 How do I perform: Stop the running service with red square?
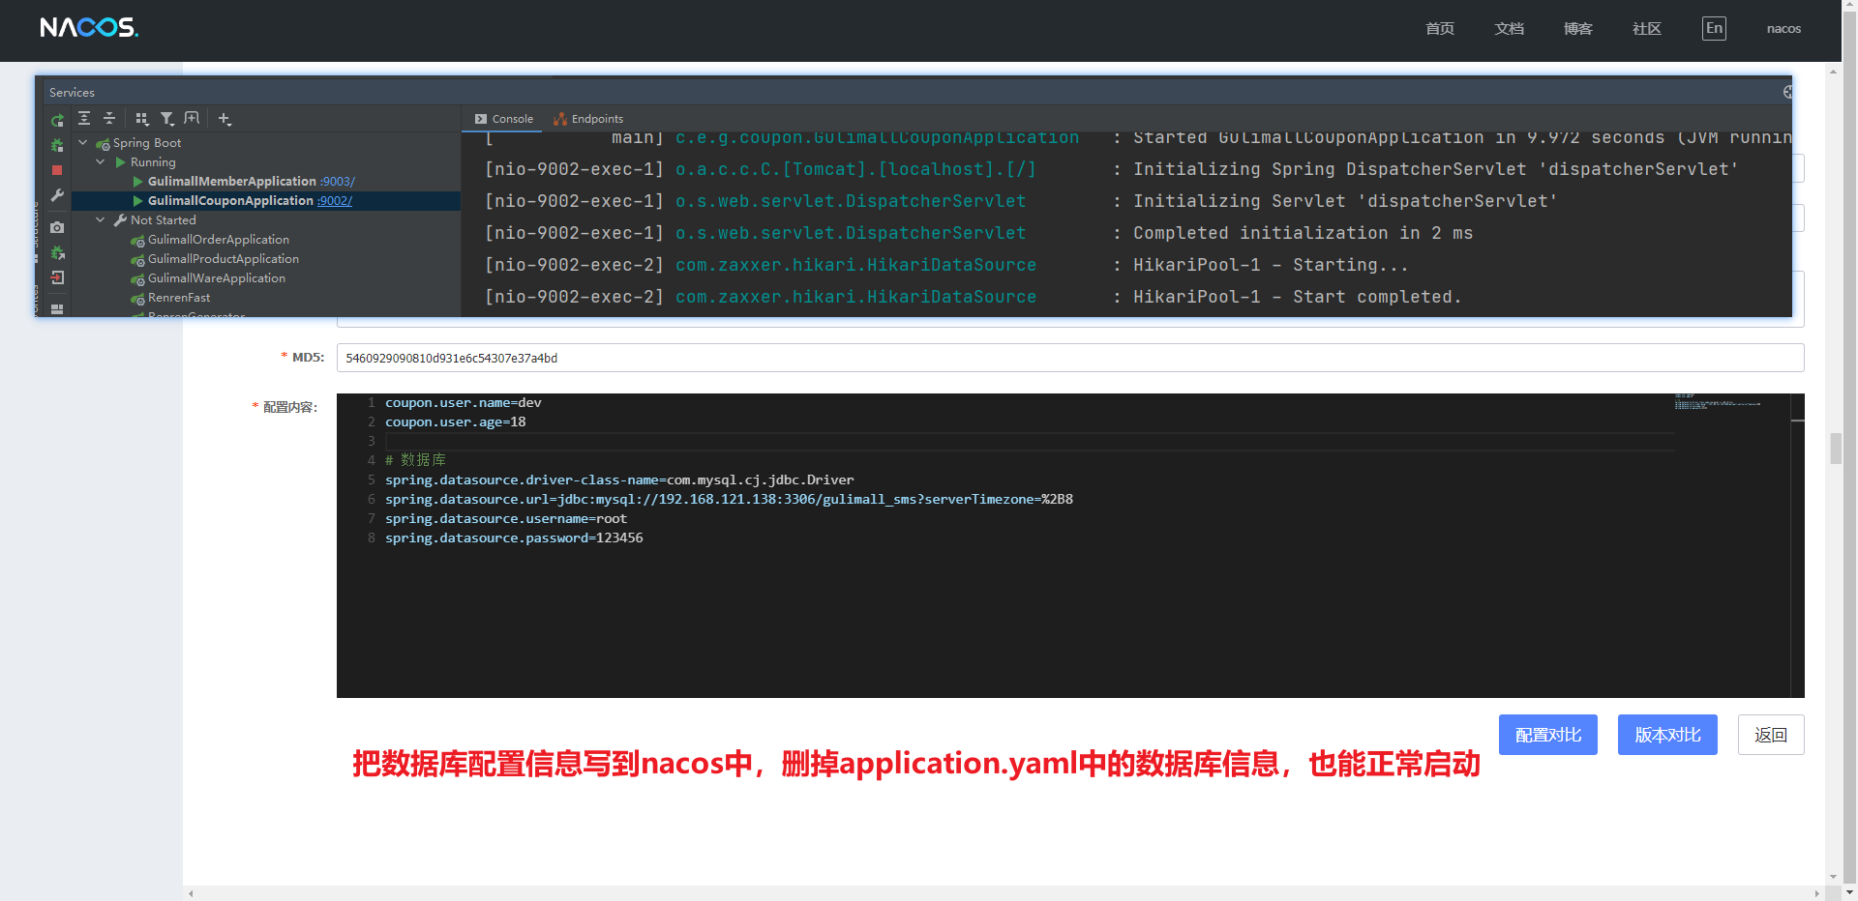click(57, 170)
